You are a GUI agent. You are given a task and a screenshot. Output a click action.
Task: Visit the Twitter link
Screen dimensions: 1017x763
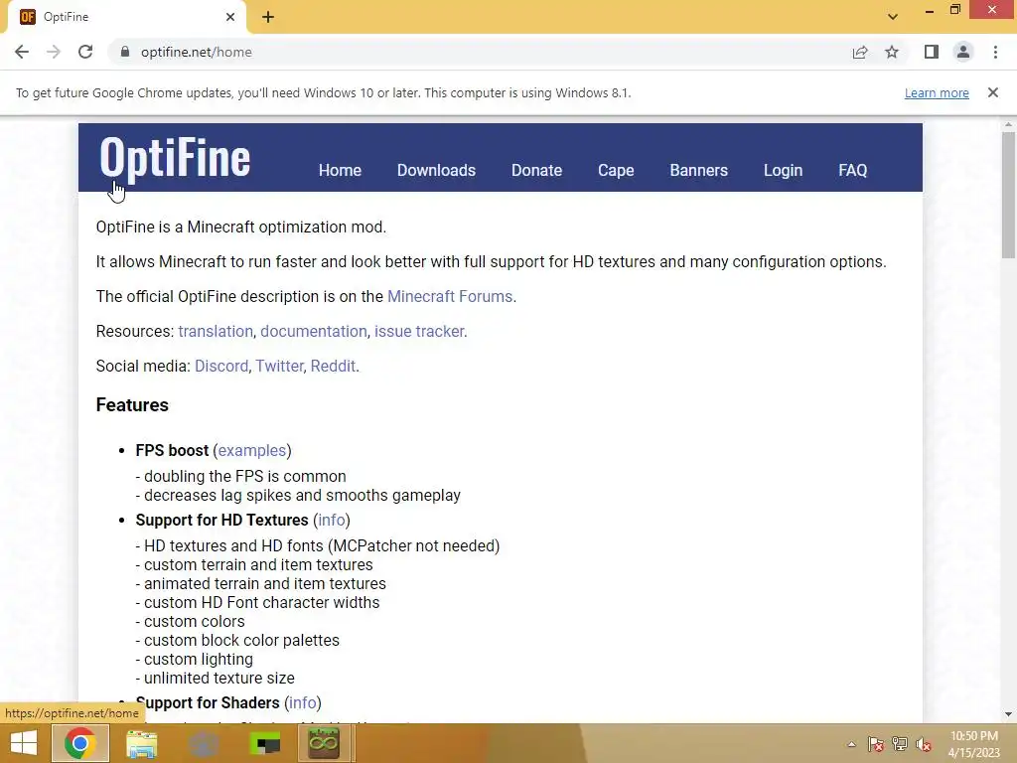(x=279, y=366)
